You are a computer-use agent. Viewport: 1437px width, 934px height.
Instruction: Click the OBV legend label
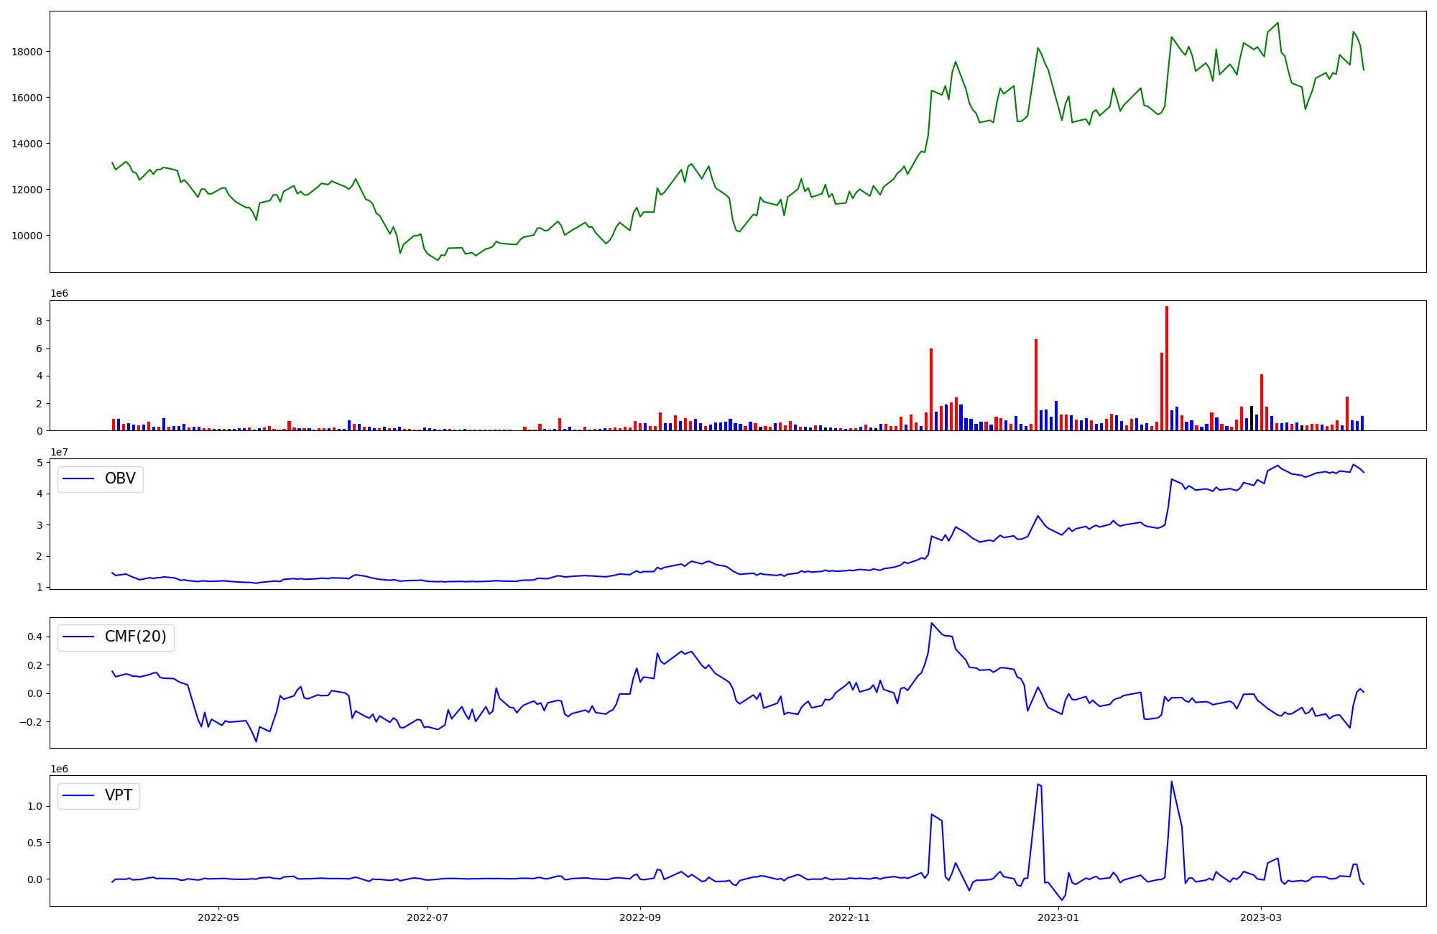pyautogui.click(x=120, y=479)
